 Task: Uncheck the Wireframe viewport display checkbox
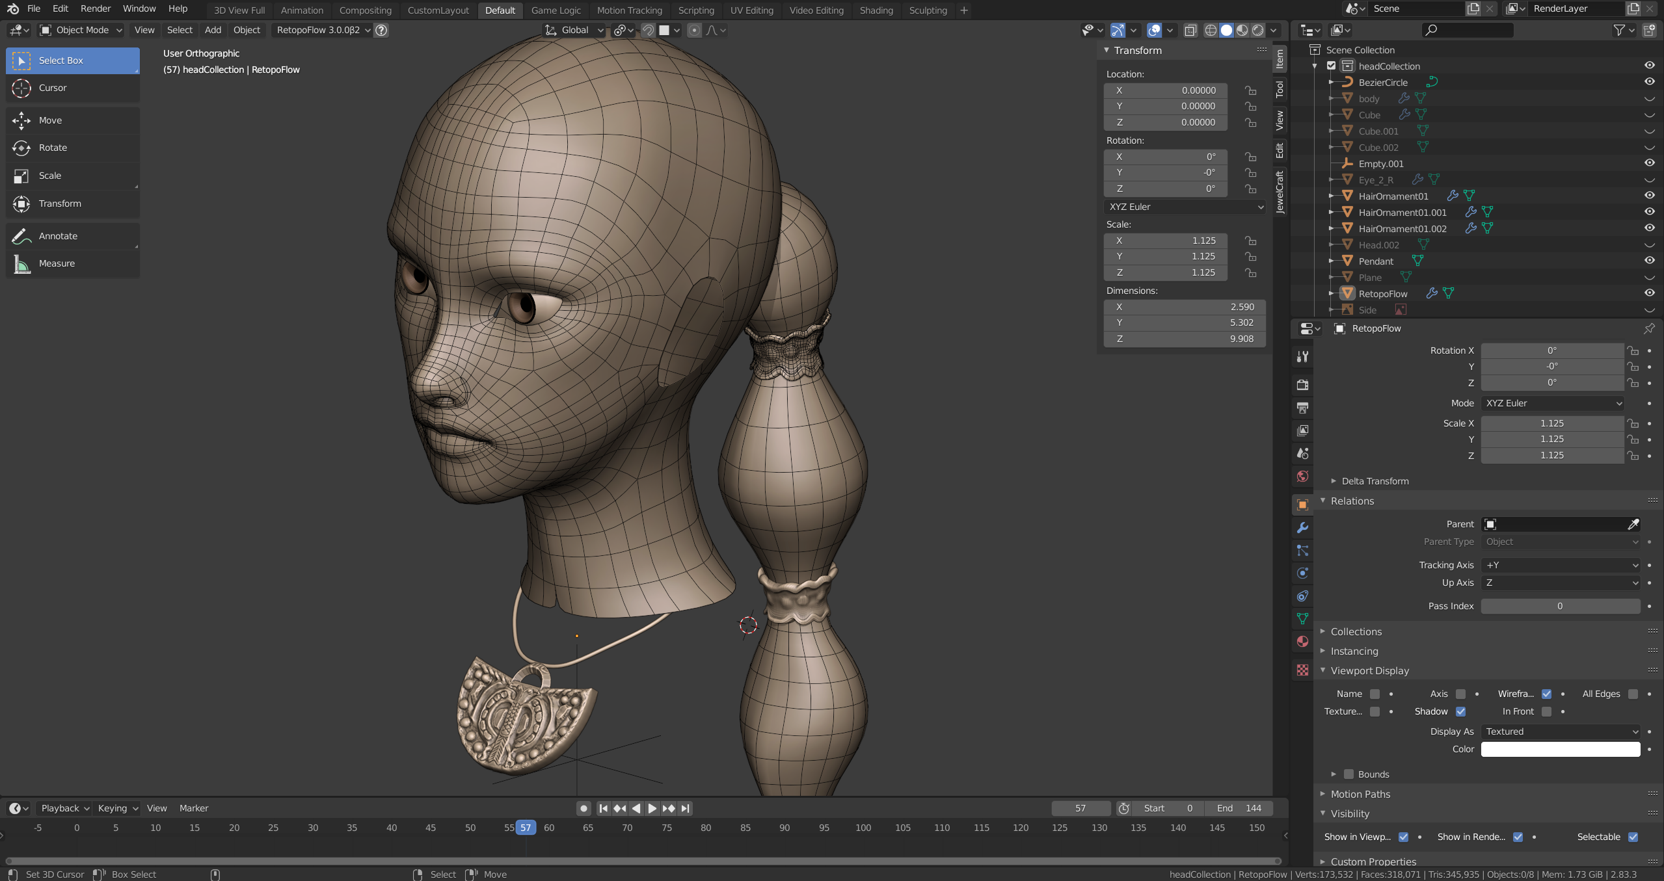[x=1547, y=694]
